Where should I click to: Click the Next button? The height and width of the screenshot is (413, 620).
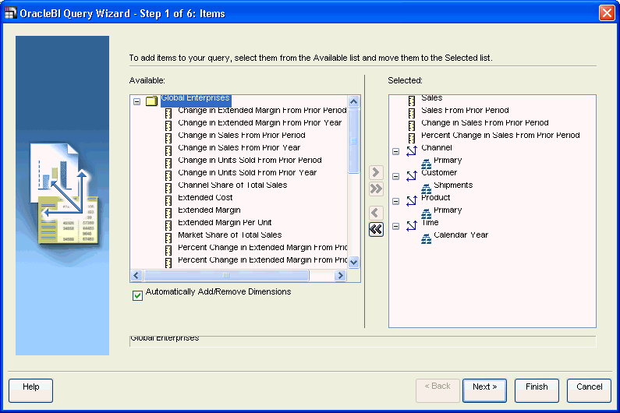point(485,390)
